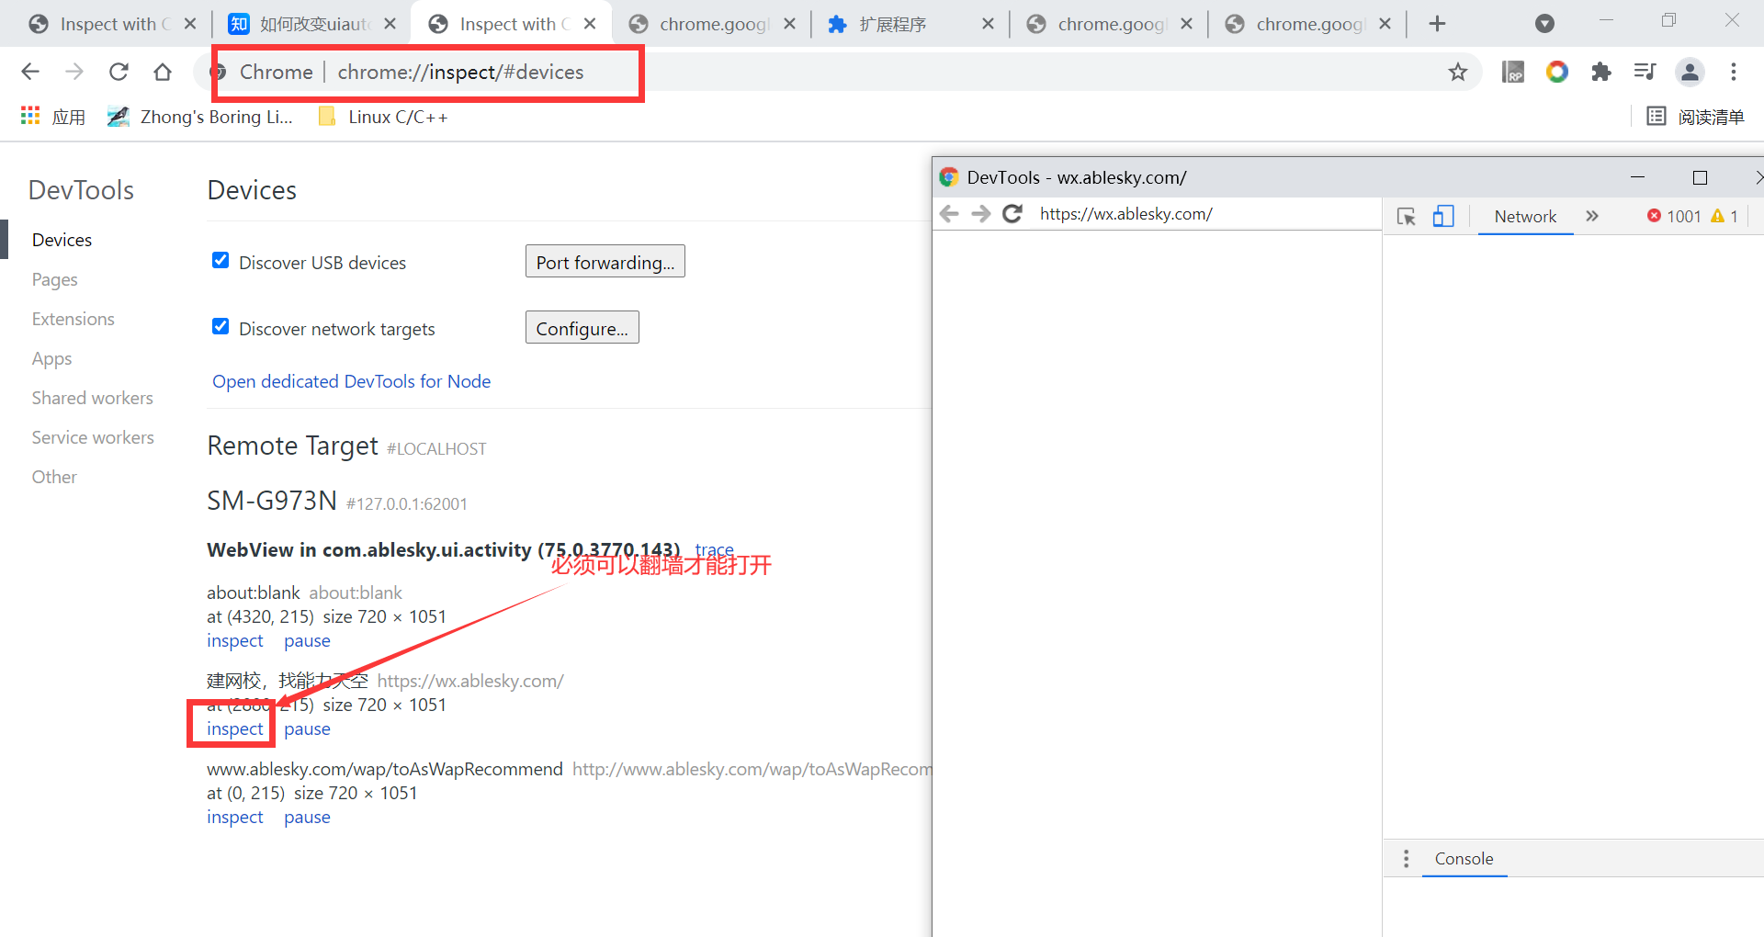Select Pages in the DevTools sidebar
This screenshot has width=1764, height=937.
[x=54, y=279]
